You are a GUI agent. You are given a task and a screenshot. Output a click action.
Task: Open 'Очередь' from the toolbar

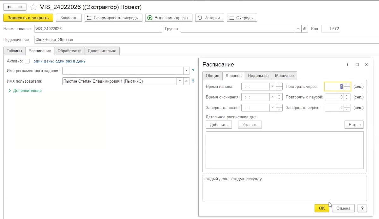coord(242,18)
